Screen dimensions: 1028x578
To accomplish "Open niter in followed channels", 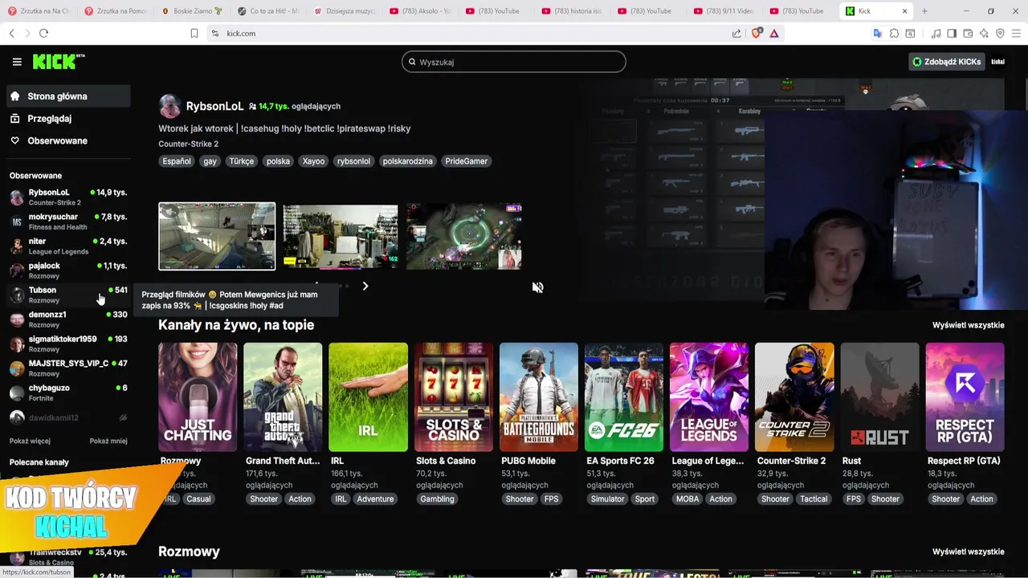I will (x=68, y=246).
